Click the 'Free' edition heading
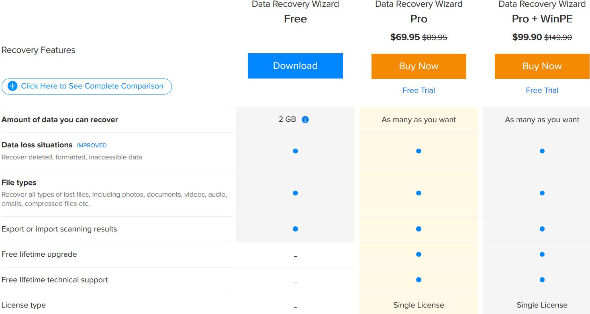590x314 pixels. [295, 19]
